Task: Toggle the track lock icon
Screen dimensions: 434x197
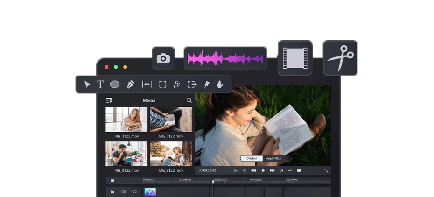Action: pyautogui.click(x=112, y=191)
